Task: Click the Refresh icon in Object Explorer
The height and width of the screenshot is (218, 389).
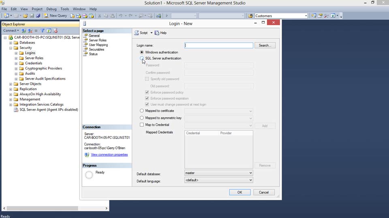Action: [x=49, y=31]
